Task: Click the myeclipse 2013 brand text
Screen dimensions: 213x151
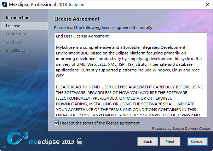Action: pos(51,142)
